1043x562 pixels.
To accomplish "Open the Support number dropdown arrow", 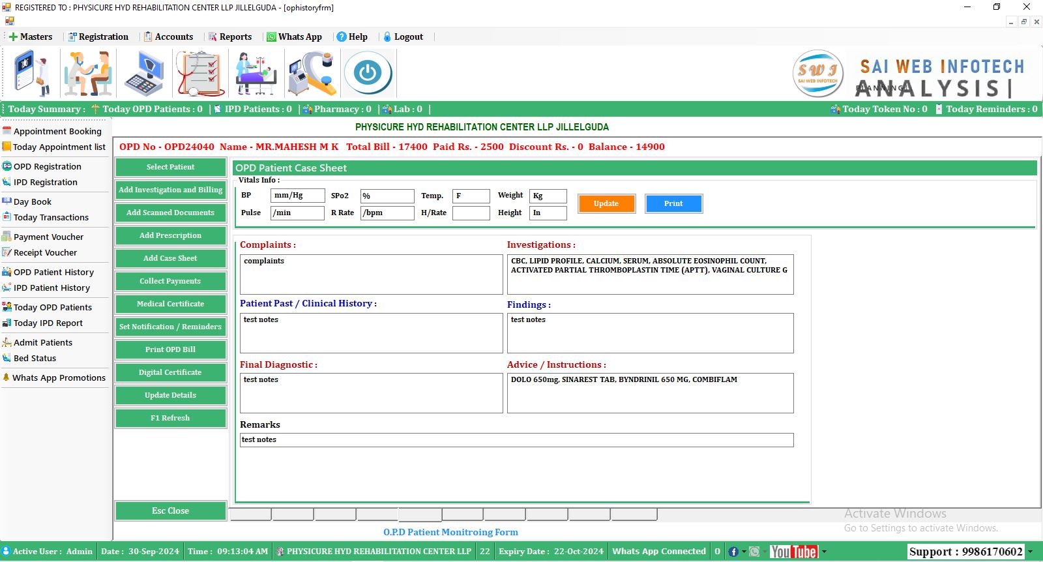I will coord(1030,552).
